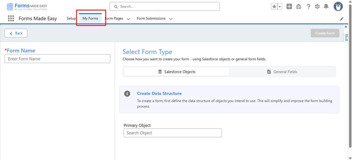
Task: Open the Setup gear icon
Action: [x=317, y=6]
